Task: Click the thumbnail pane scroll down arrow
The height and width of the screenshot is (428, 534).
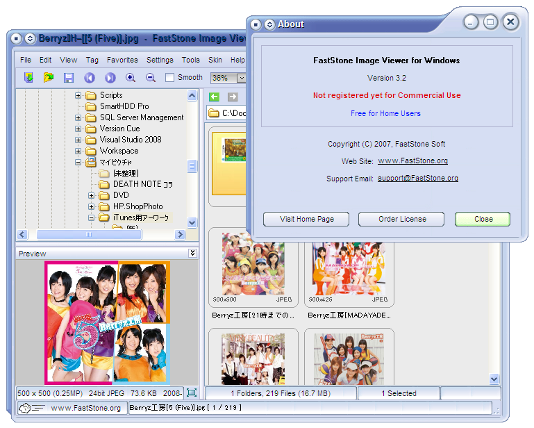Action: (x=494, y=379)
